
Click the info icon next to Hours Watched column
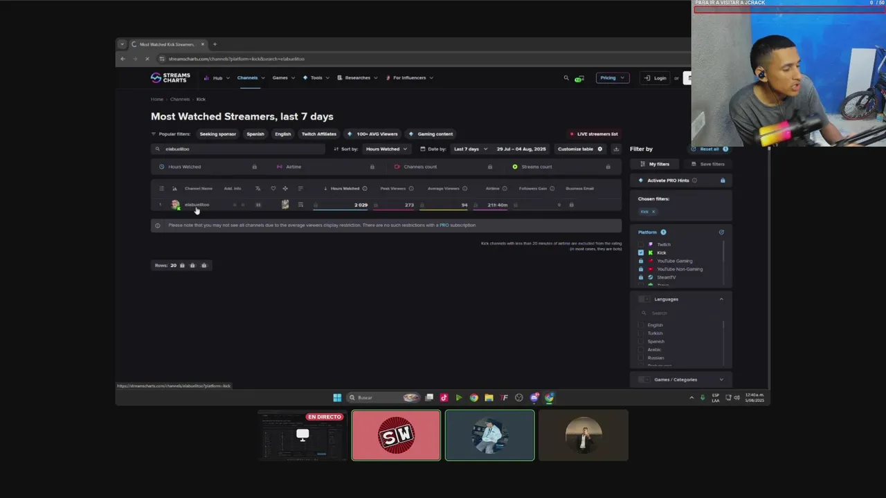[365, 188]
